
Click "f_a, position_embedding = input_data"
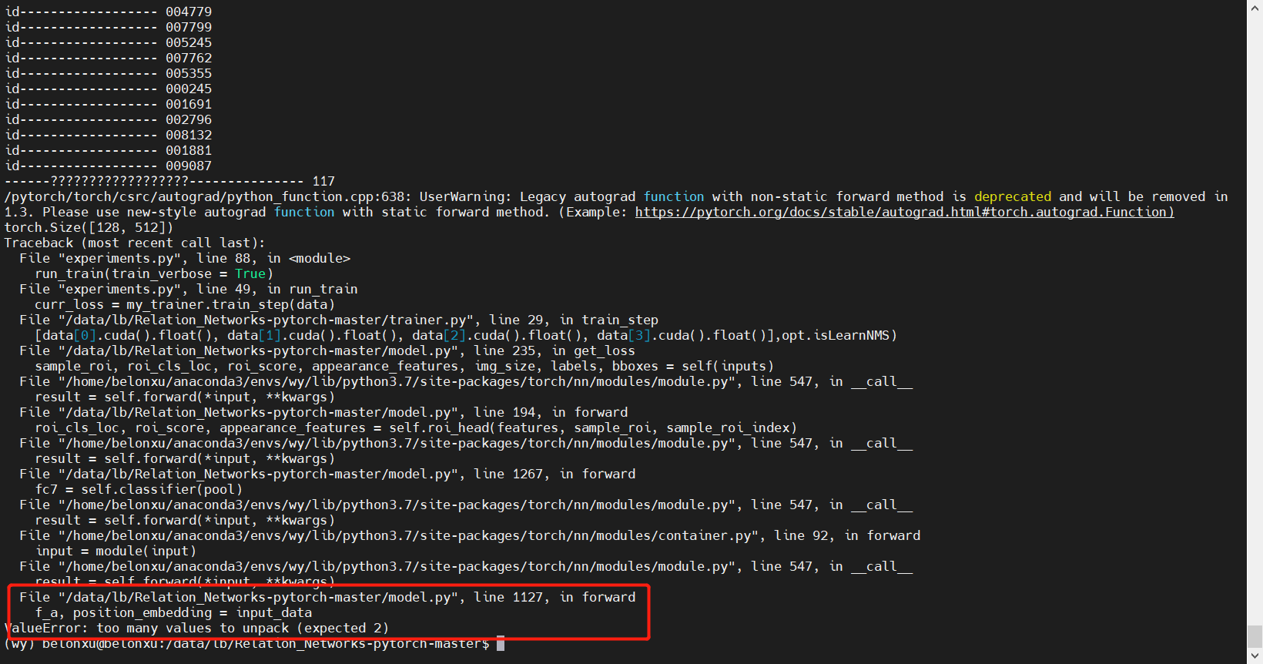tap(173, 612)
